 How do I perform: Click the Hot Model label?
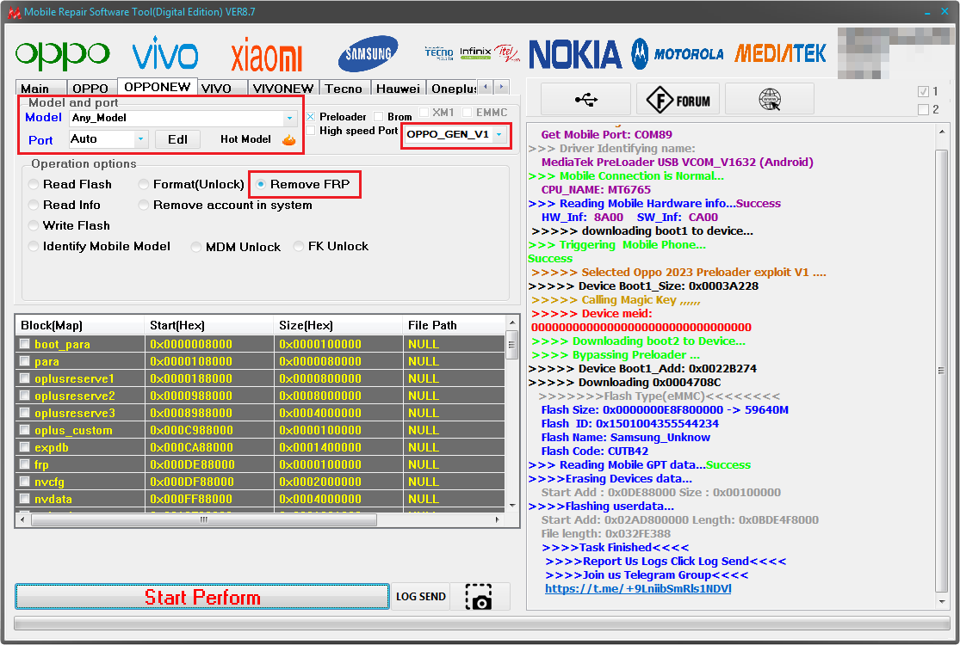245,139
